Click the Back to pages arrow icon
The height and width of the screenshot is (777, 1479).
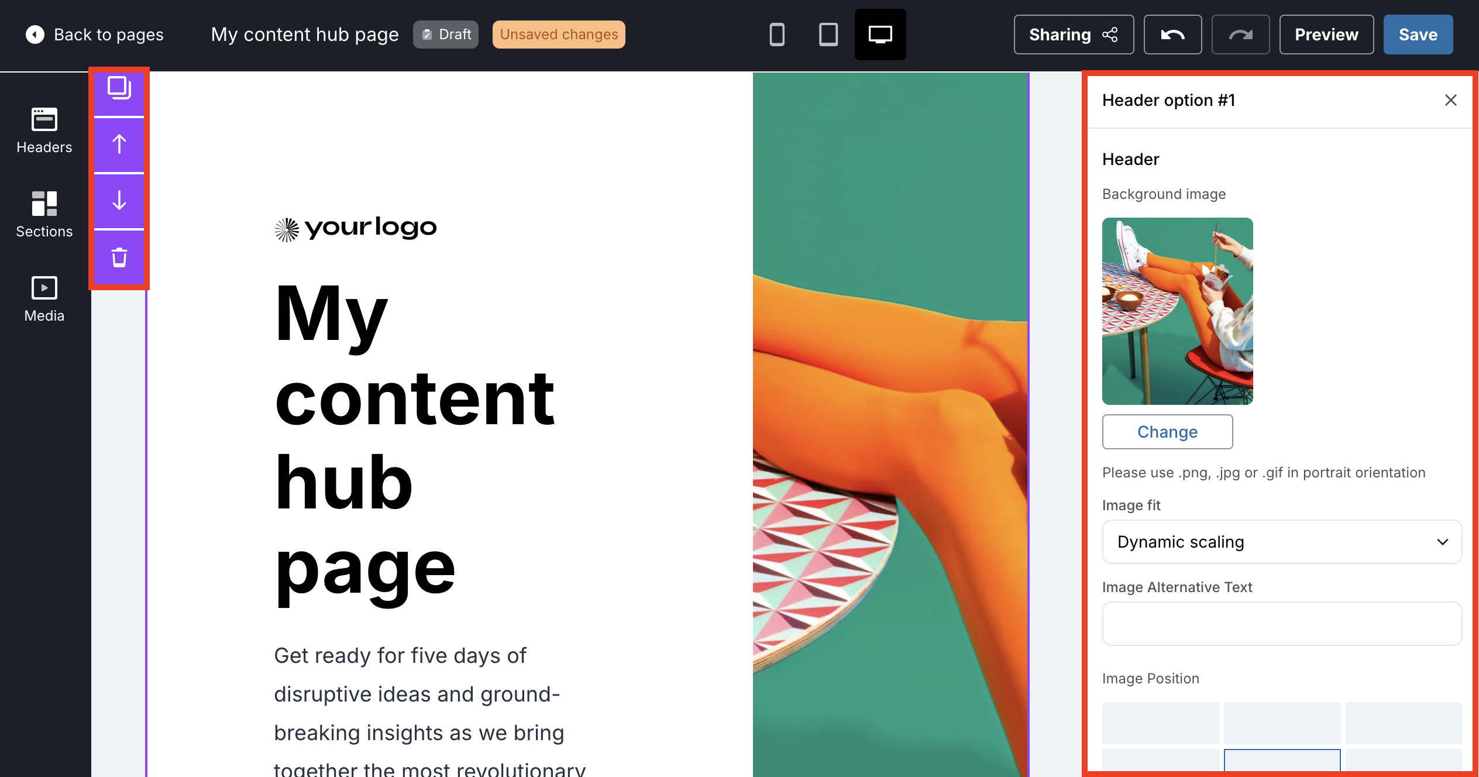coord(35,35)
